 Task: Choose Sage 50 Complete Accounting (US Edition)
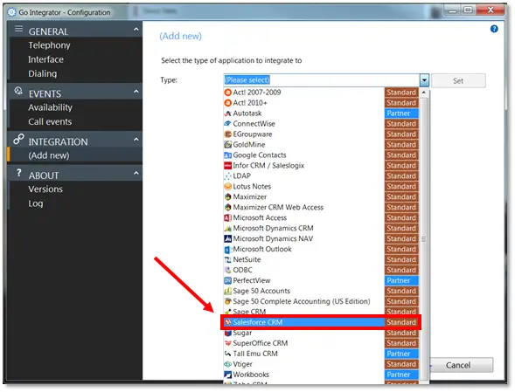coord(301,301)
